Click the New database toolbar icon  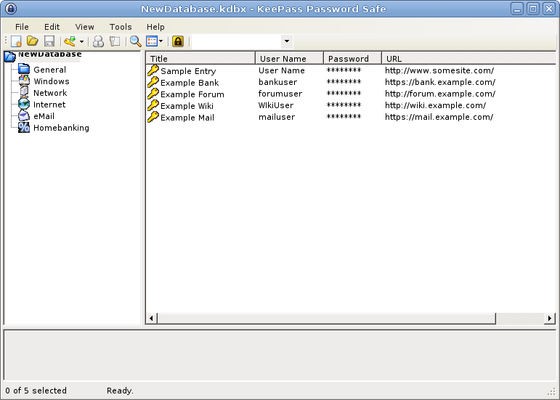[16, 41]
